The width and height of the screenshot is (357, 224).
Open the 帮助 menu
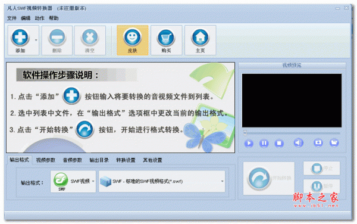[54, 18]
